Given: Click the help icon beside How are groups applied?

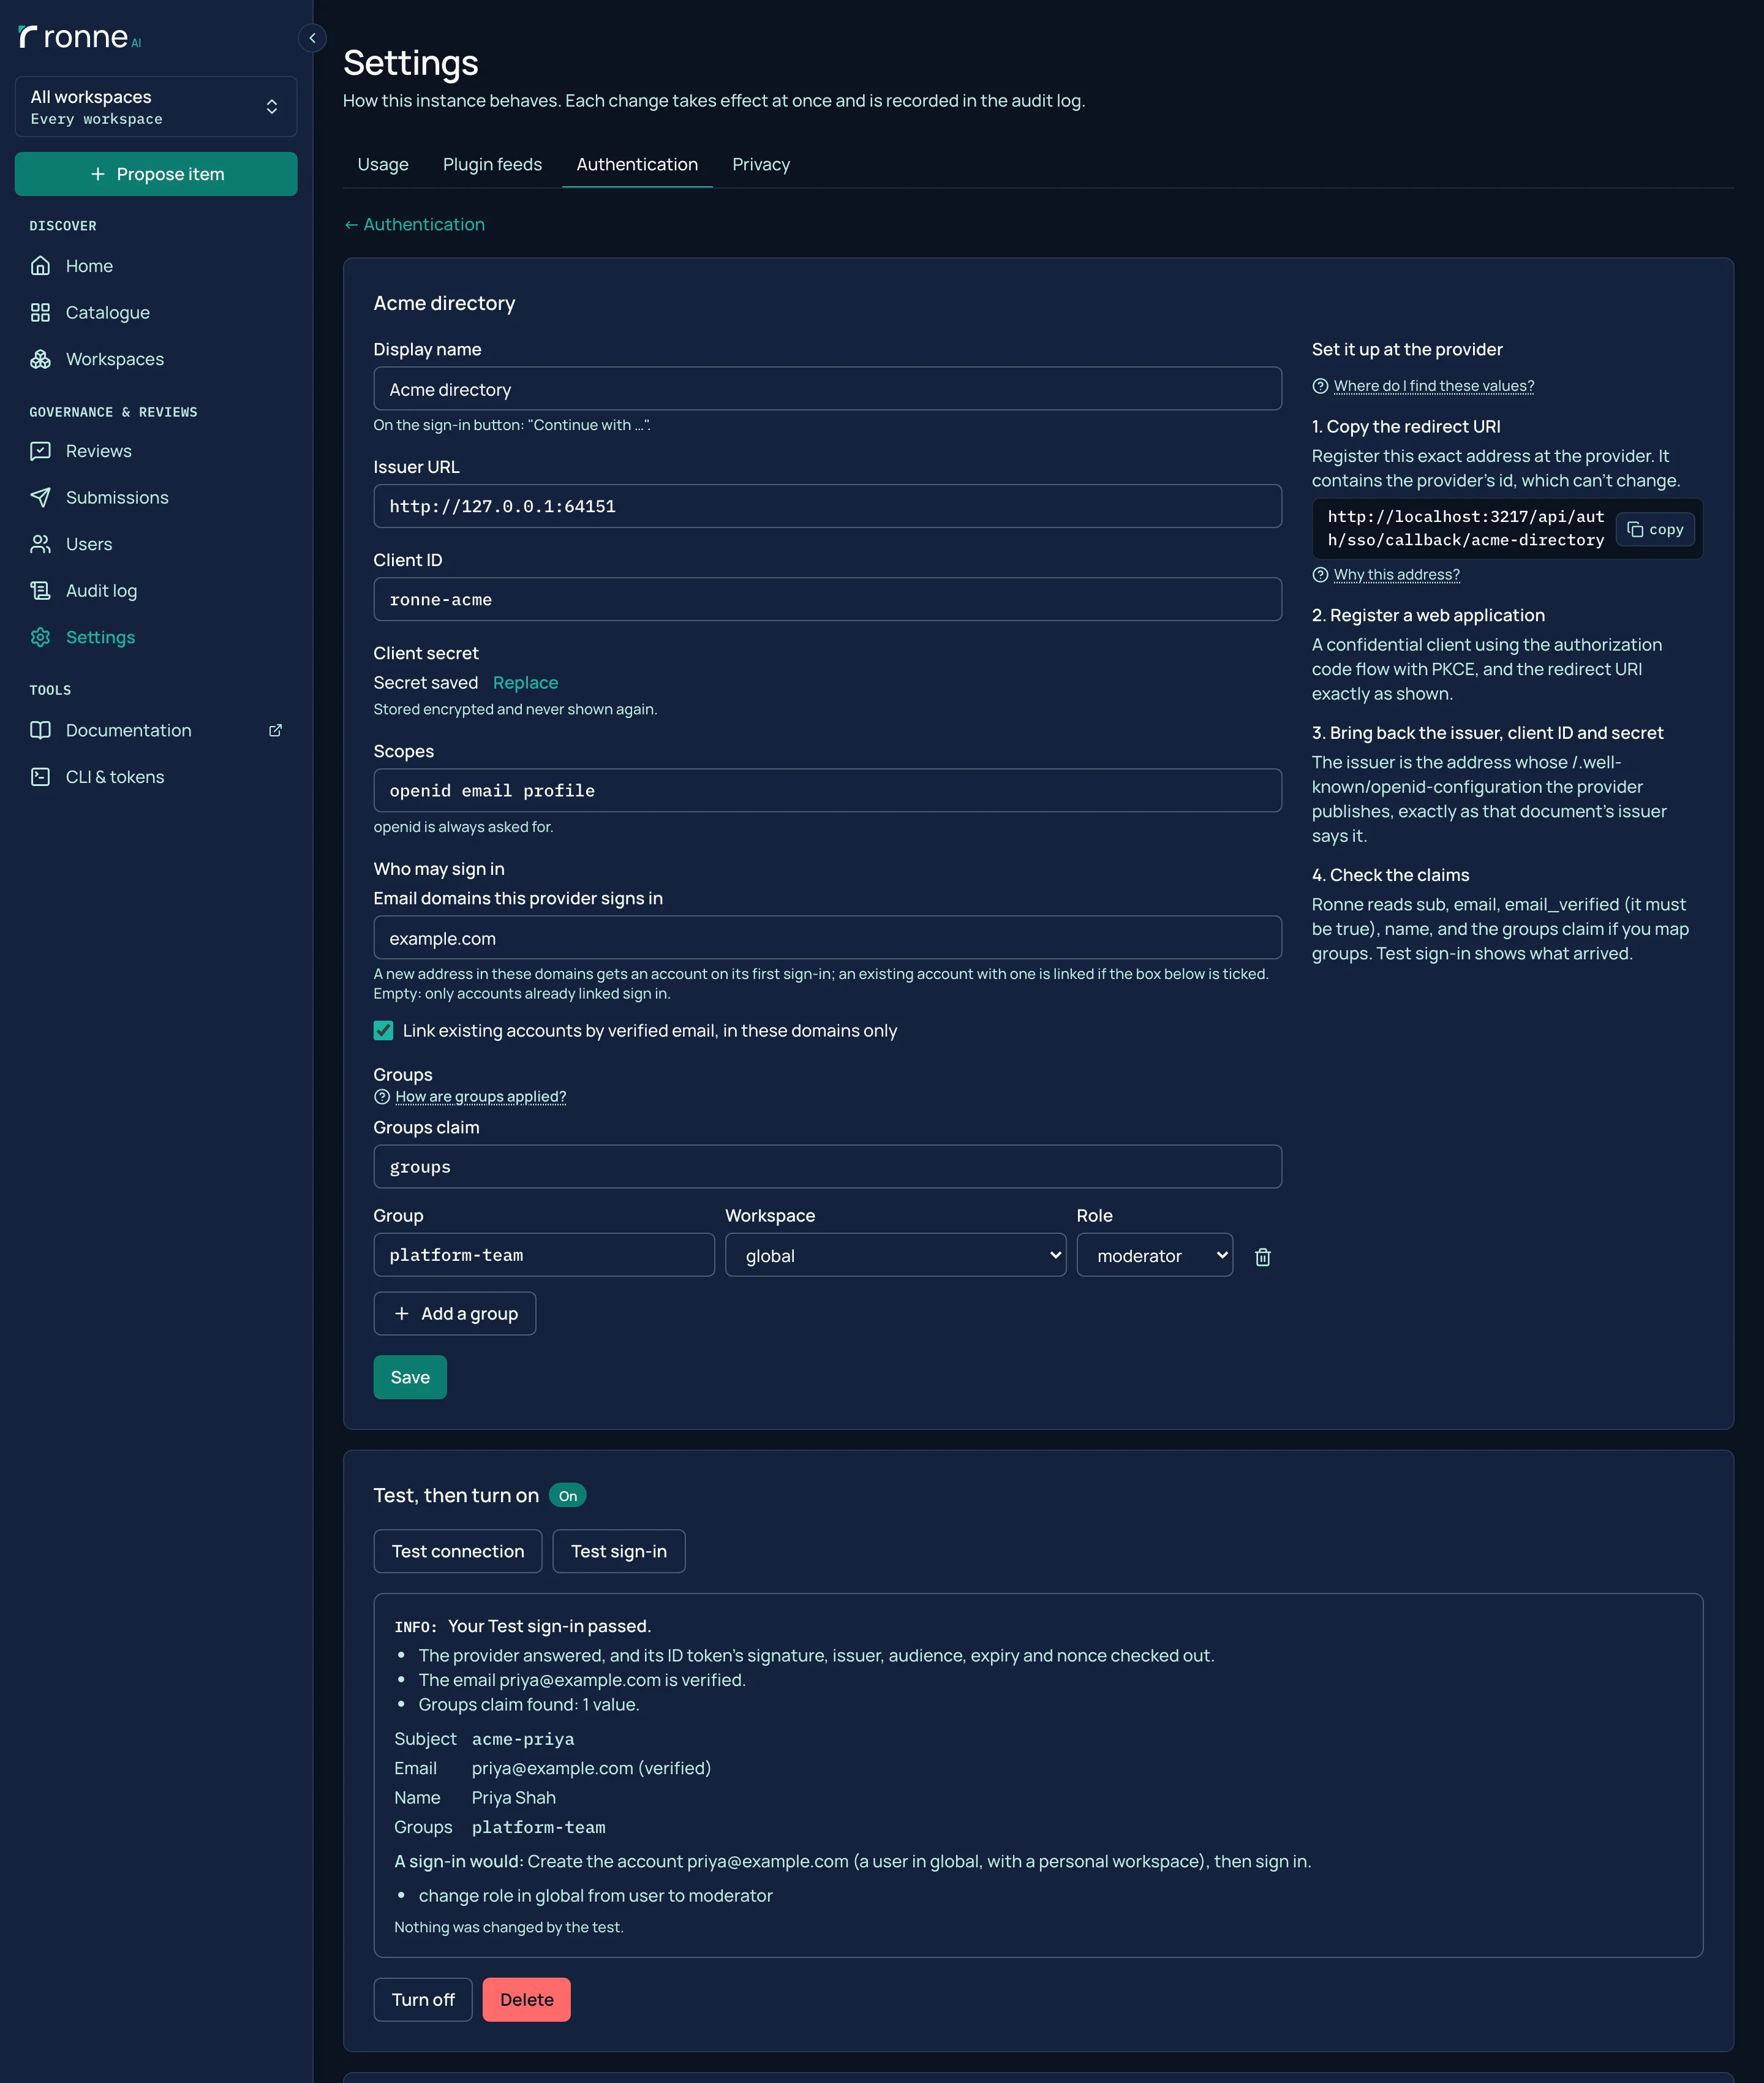Looking at the screenshot, I should coord(381,1097).
